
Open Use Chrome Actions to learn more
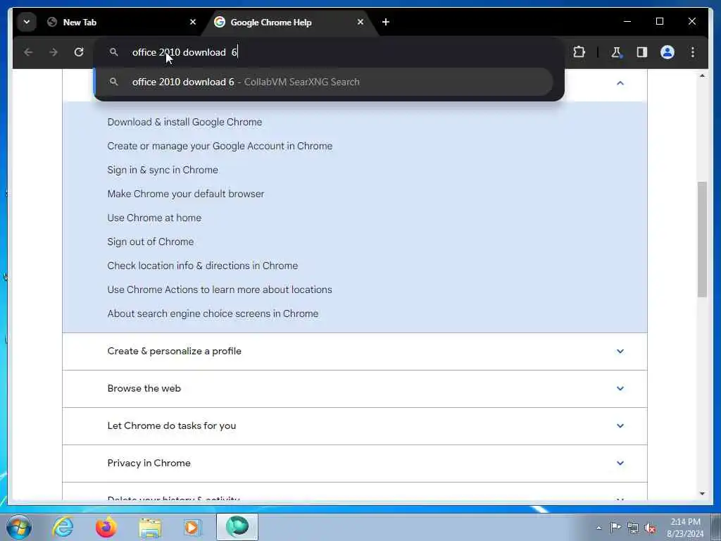(220, 290)
